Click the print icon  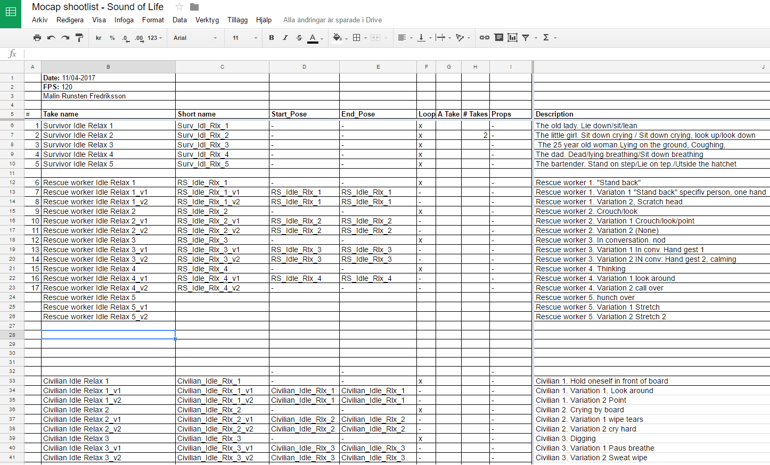(x=37, y=38)
